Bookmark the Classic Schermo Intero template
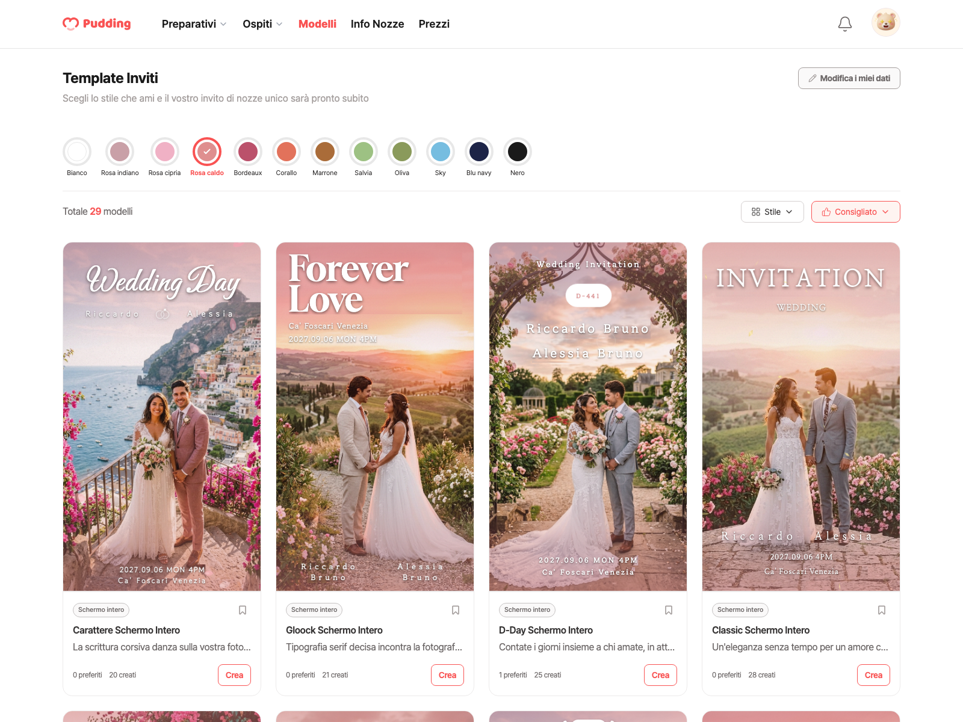 (882, 610)
